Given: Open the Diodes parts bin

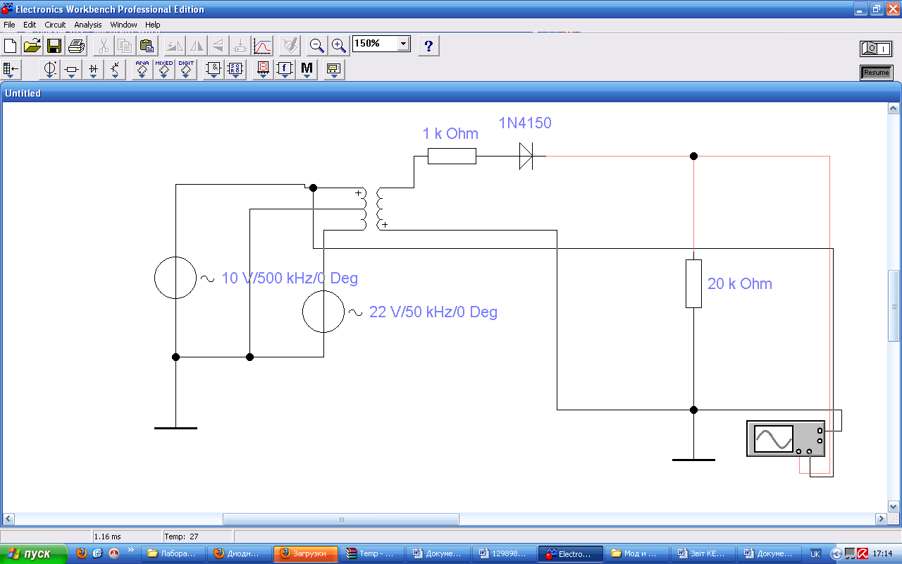Looking at the screenshot, I should tap(93, 70).
